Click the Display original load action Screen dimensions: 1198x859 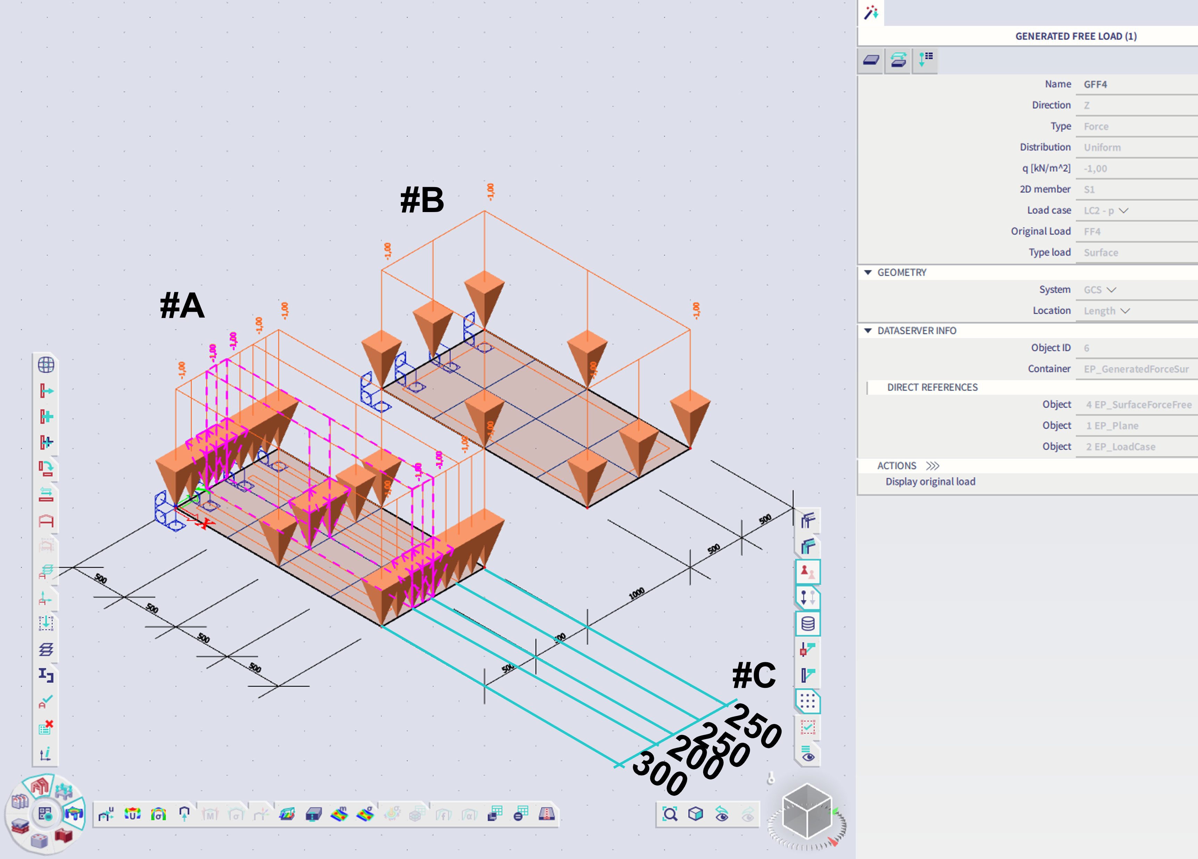931,481
